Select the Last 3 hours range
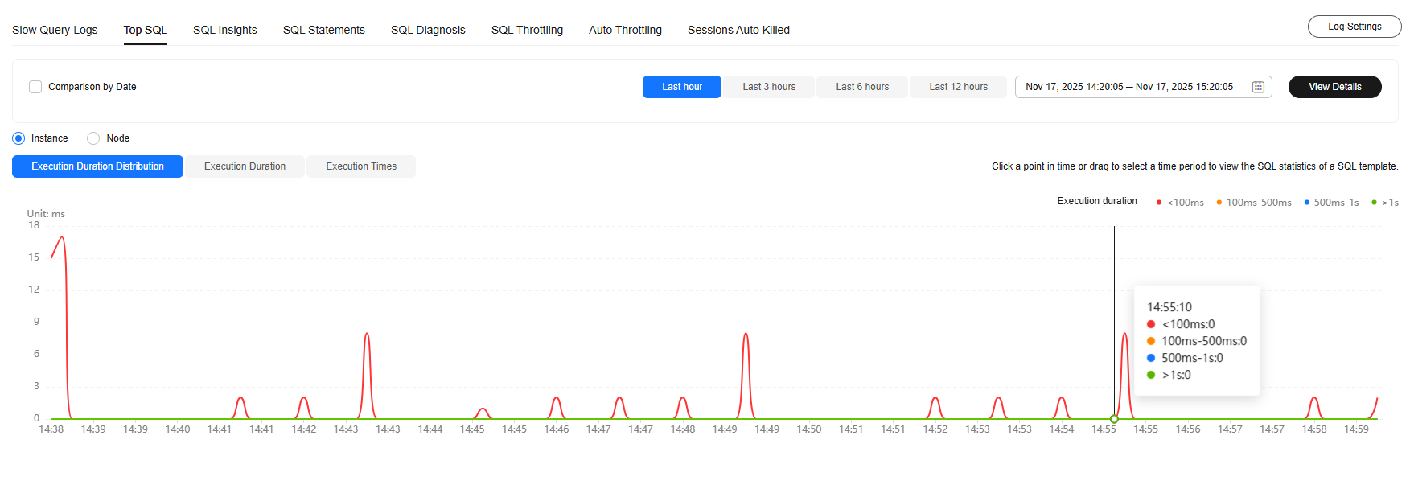This screenshot has width=1414, height=489. pyautogui.click(x=769, y=87)
